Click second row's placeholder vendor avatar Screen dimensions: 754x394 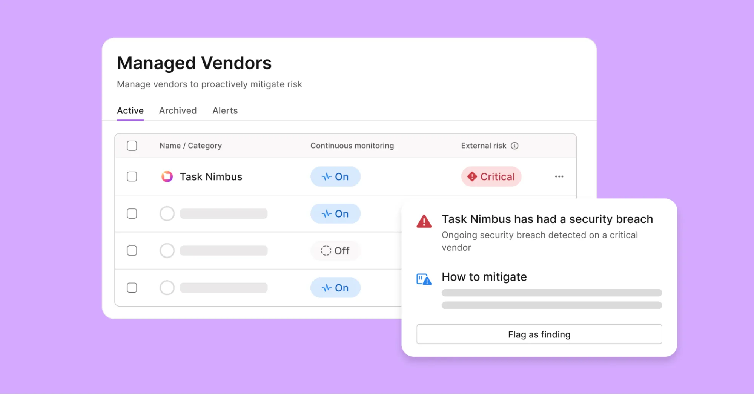pyautogui.click(x=167, y=213)
